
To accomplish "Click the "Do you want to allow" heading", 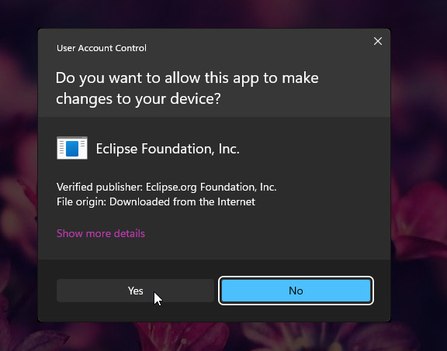I will pos(187,88).
